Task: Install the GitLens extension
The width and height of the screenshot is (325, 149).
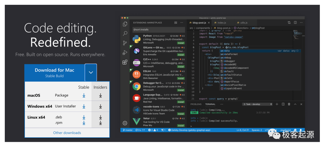Action: (181, 55)
